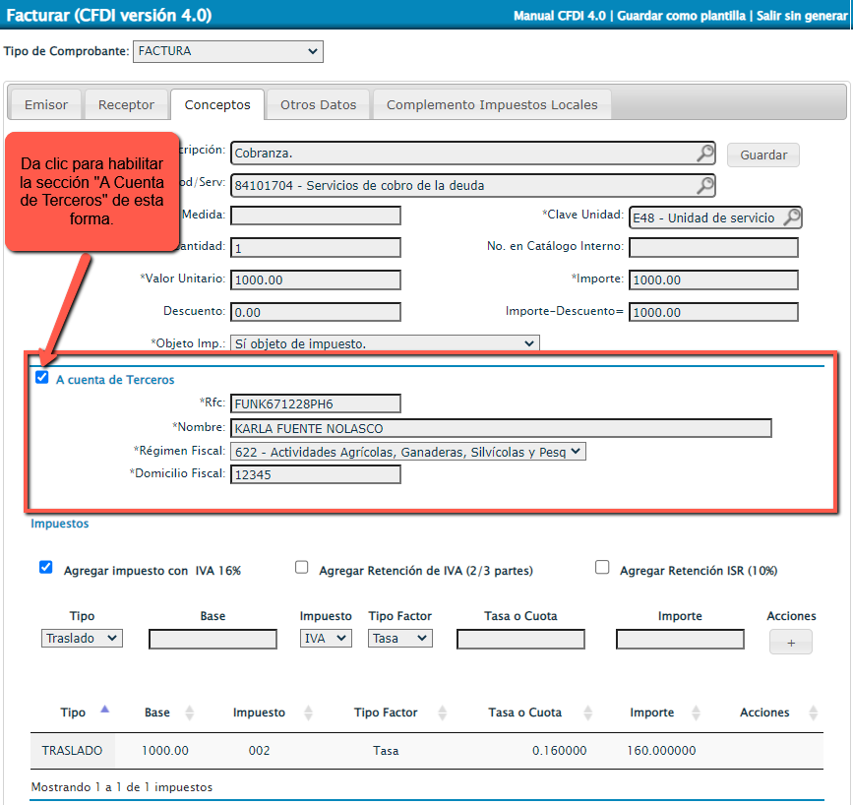Click the 160.000000 importe cell
Screen dimensions: 853x805
click(661, 751)
